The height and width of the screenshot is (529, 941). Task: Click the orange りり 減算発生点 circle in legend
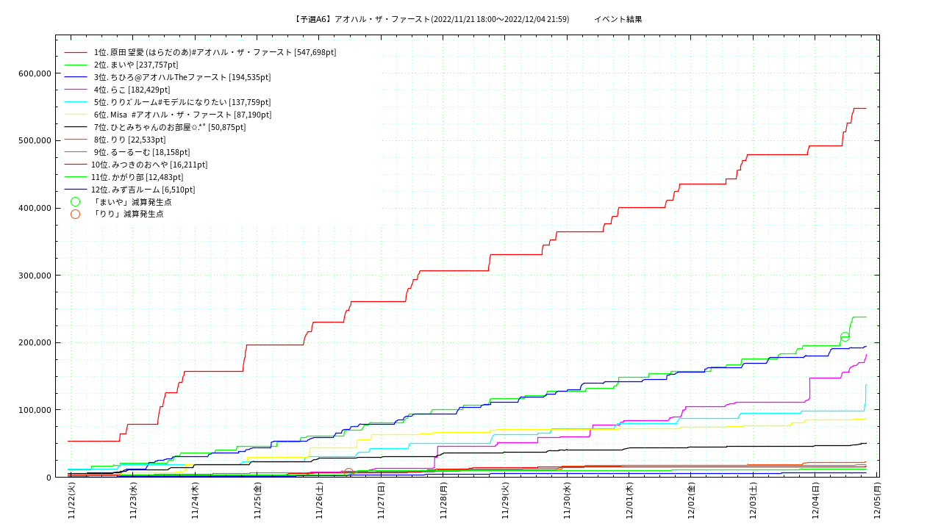[75, 215]
